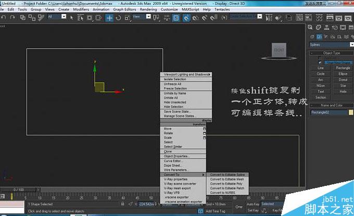The image size is (354, 216).
Task: Click the Unlink Selection icon
Action: click(32, 18)
